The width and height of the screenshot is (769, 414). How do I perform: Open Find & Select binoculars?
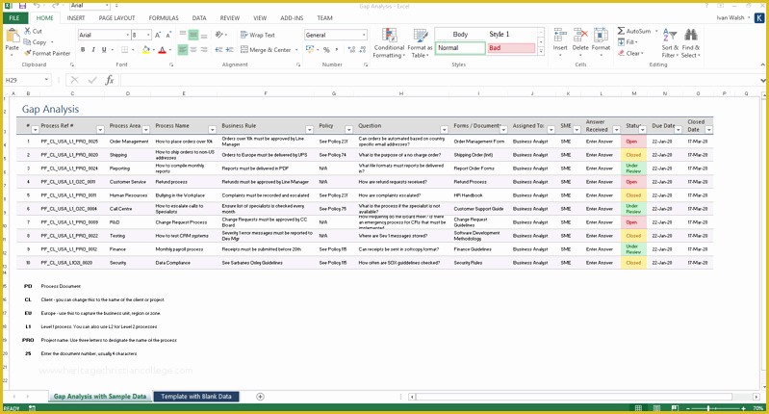click(690, 43)
